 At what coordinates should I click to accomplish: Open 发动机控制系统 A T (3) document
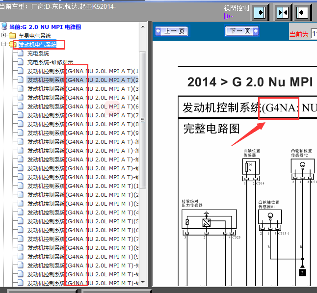(x=83, y=89)
